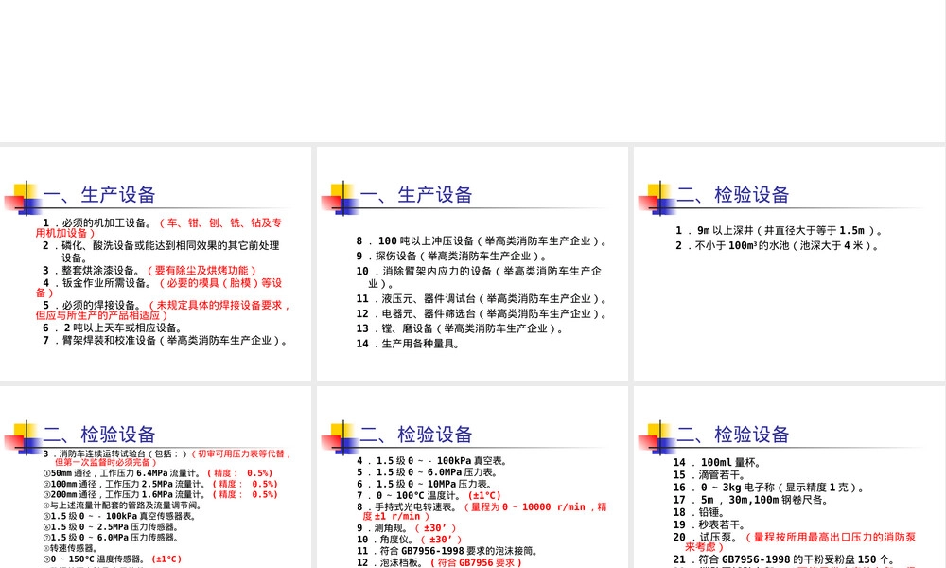Click line 6．2吨以上天车或相应设备
946x568 pixels.
tap(113, 328)
